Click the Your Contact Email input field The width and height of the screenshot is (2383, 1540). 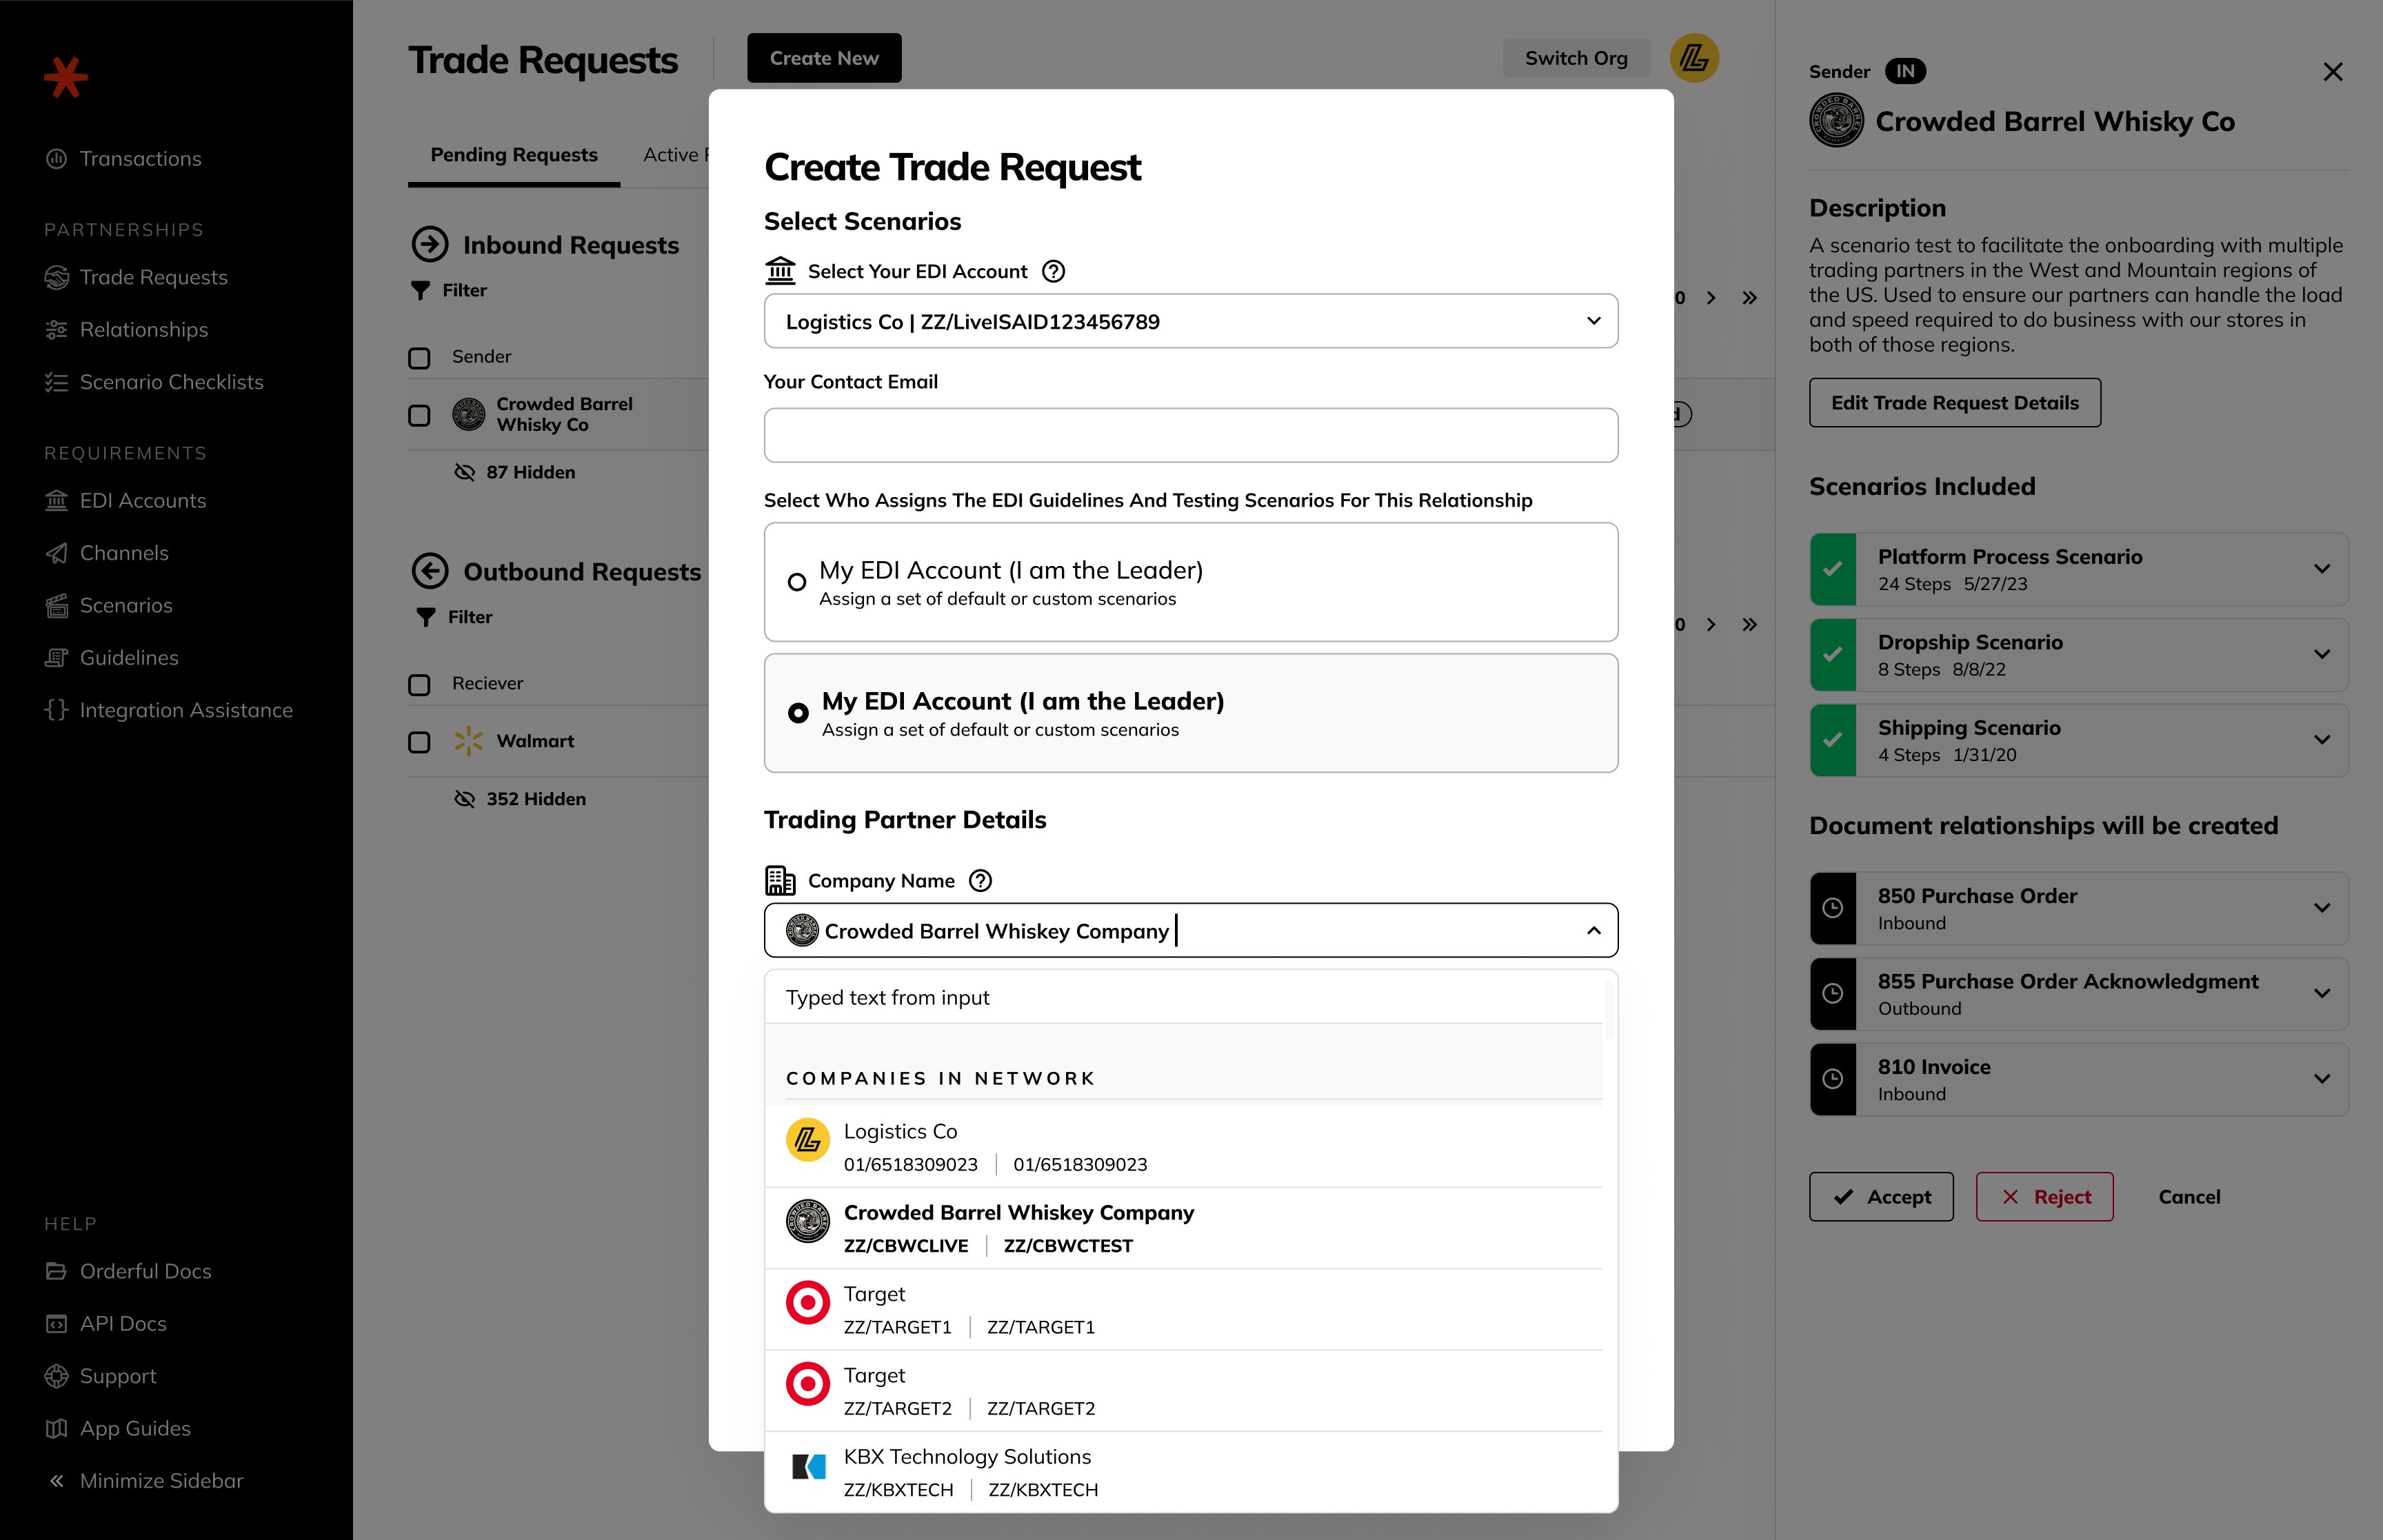coord(1190,435)
